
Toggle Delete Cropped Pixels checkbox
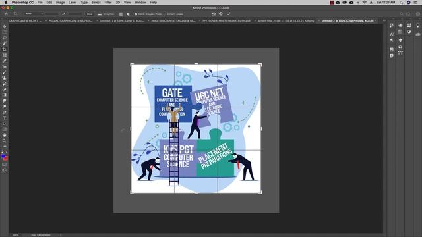[136, 14]
